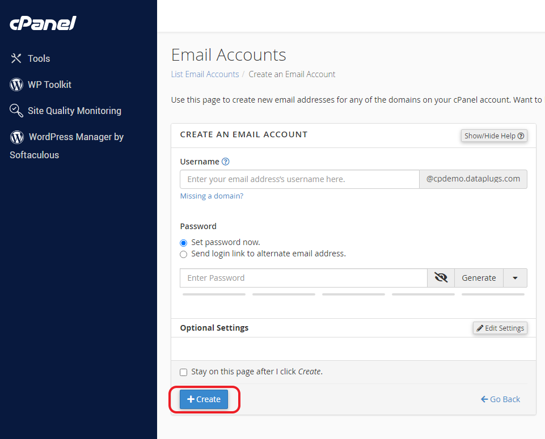Click the Username help question mark icon
The width and height of the screenshot is (545, 439).
tap(226, 162)
